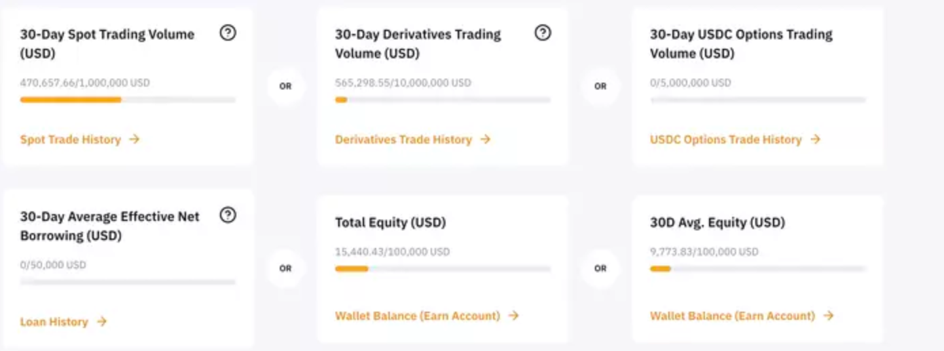Open the Spot Trade History link

click(71, 140)
